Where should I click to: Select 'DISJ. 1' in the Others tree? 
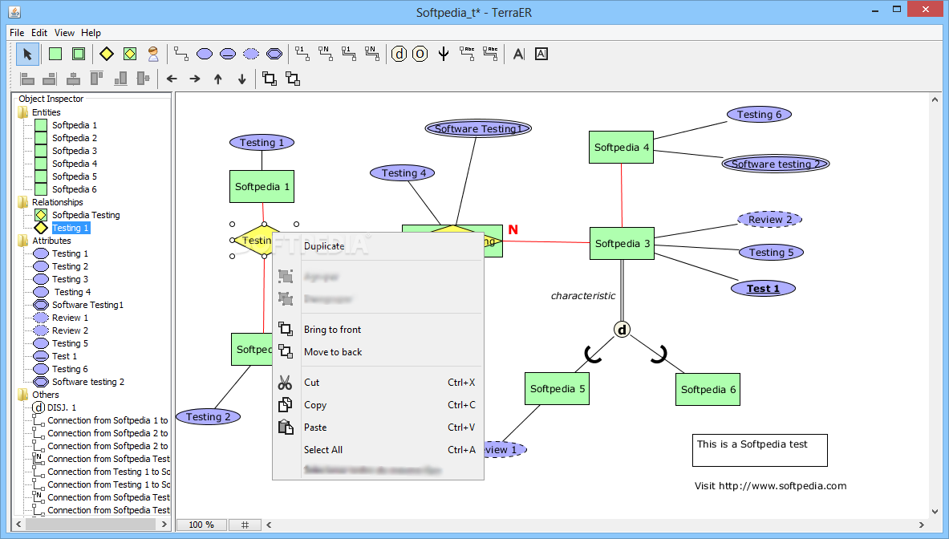(62, 407)
